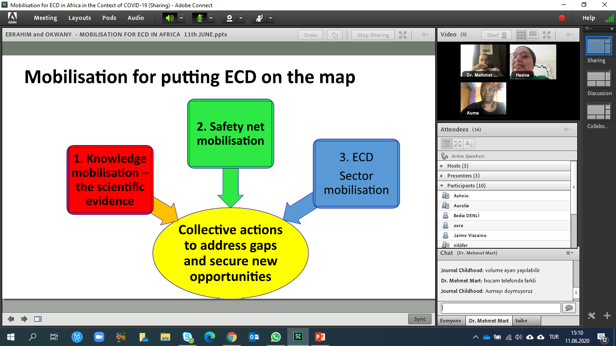
Task: Open the Pods menu
Action: coord(109,18)
